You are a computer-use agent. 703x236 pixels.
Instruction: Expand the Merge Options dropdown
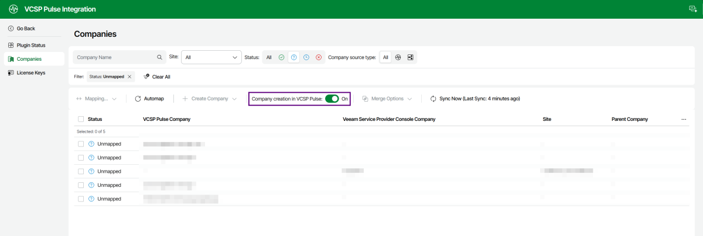[387, 99]
